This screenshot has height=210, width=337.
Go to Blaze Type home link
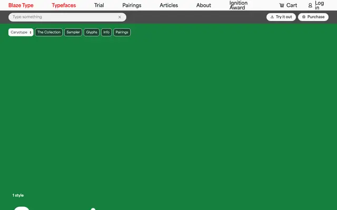tap(21, 5)
